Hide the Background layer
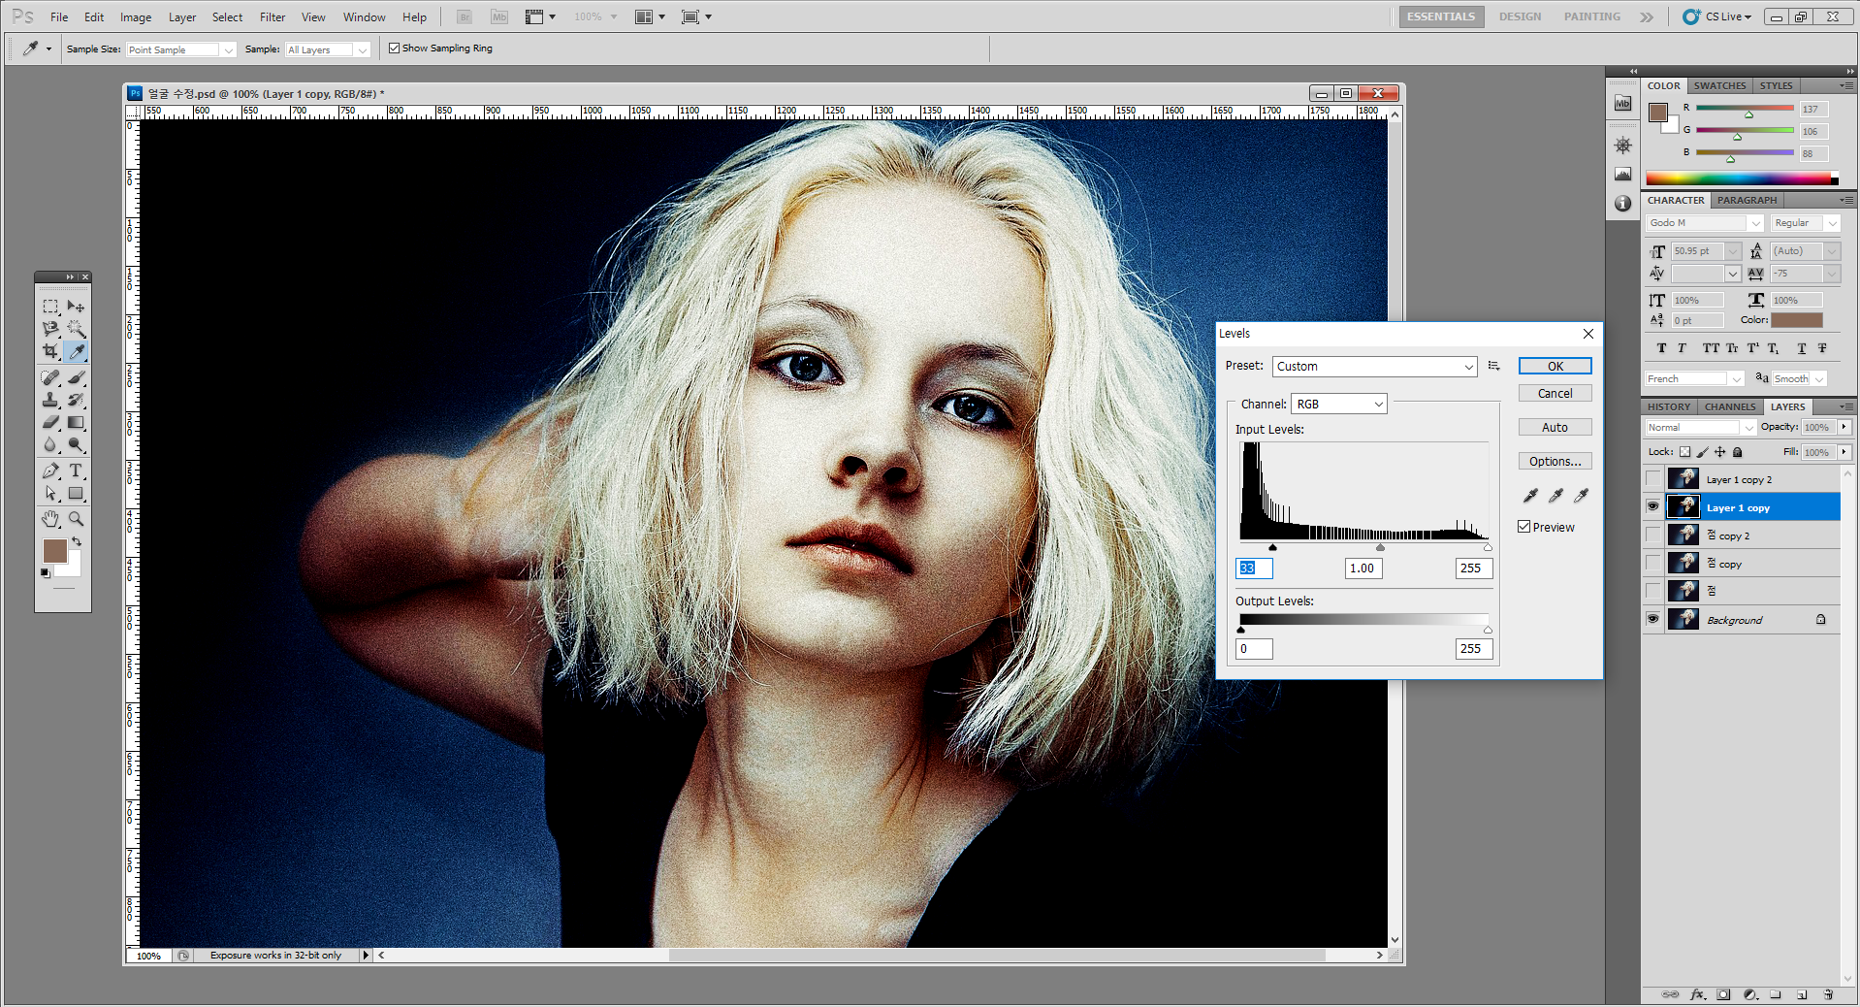The image size is (1860, 1007). [1653, 619]
